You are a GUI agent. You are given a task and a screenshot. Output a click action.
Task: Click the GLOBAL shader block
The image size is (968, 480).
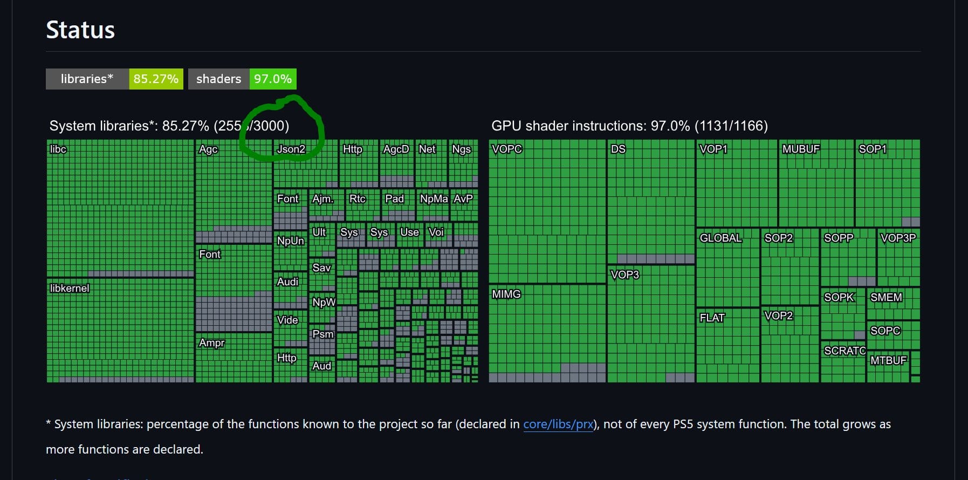(728, 267)
